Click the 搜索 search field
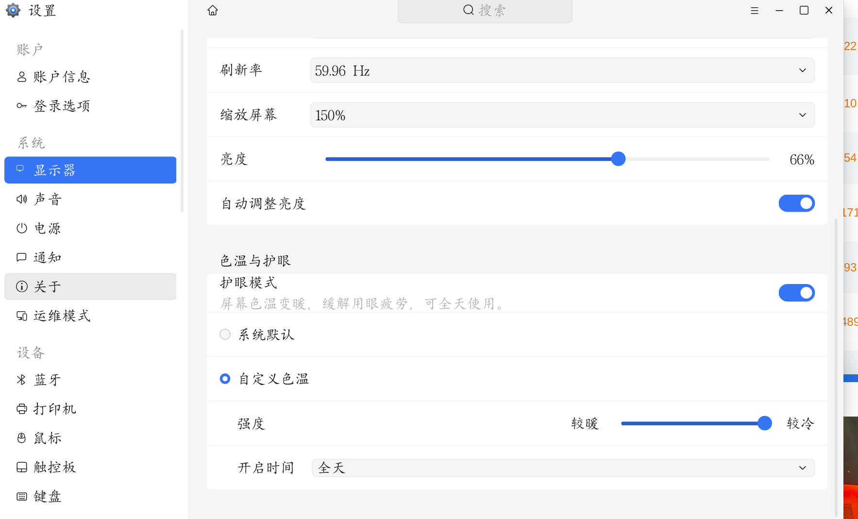The height and width of the screenshot is (519, 858). coord(485,11)
